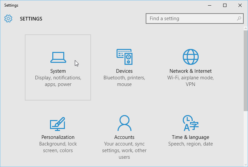Click the SETTINGS heading text
This screenshot has height=167, width=248.
pos(31,19)
